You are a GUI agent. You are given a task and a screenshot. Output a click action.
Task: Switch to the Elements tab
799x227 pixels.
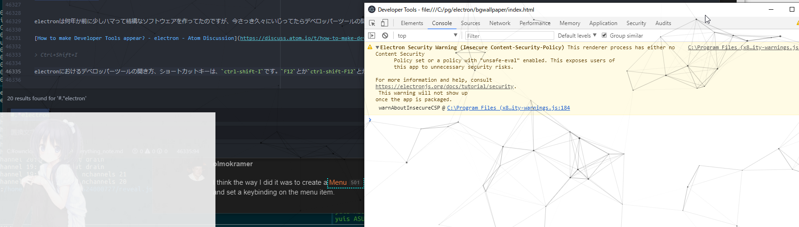(x=412, y=23)
